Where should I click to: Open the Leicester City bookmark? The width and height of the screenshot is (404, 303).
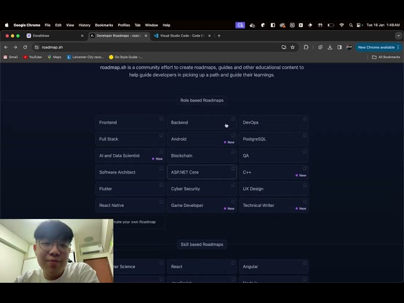pos(85,57)
